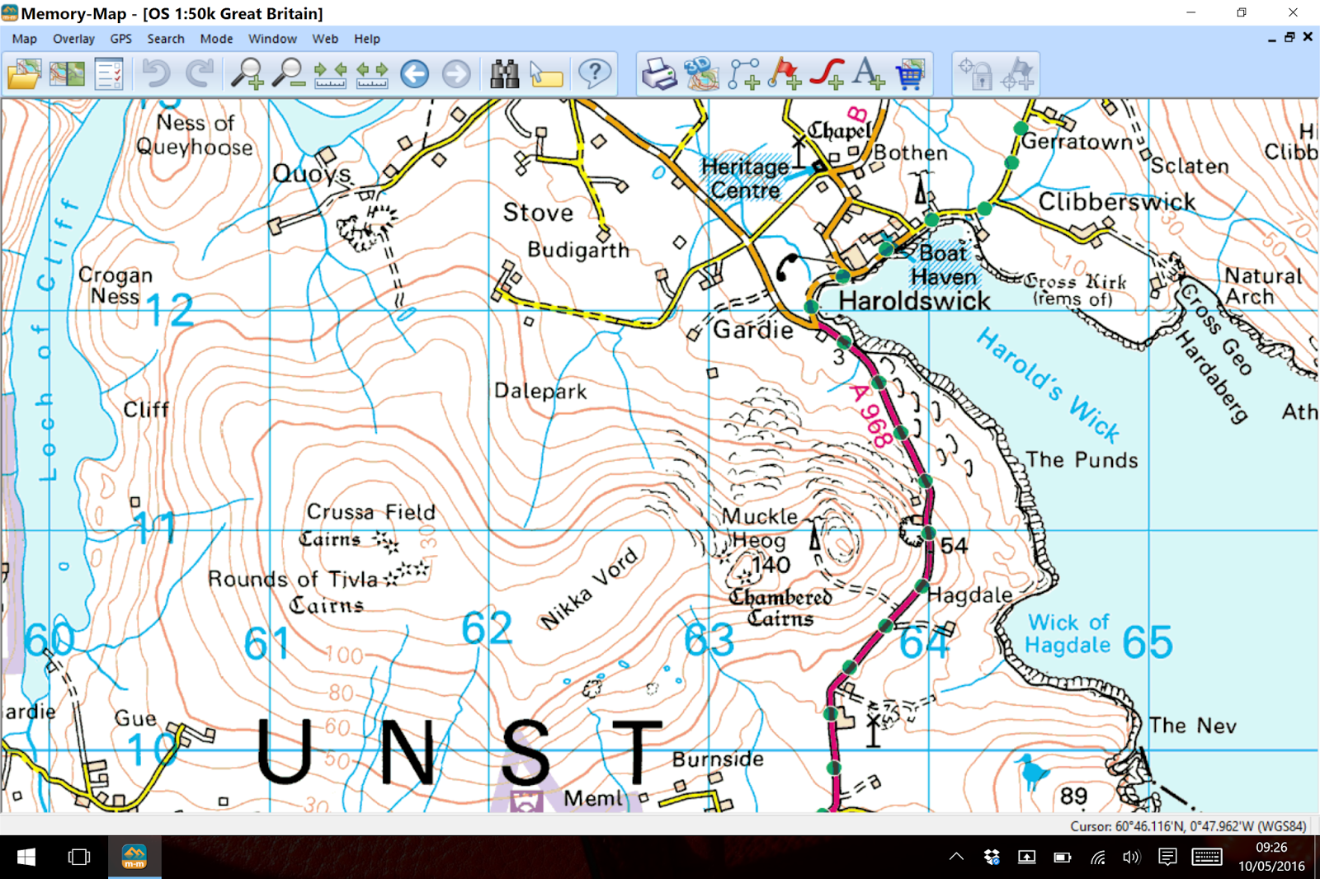
Task: Open the GPS menu
Action: [120, 39]
